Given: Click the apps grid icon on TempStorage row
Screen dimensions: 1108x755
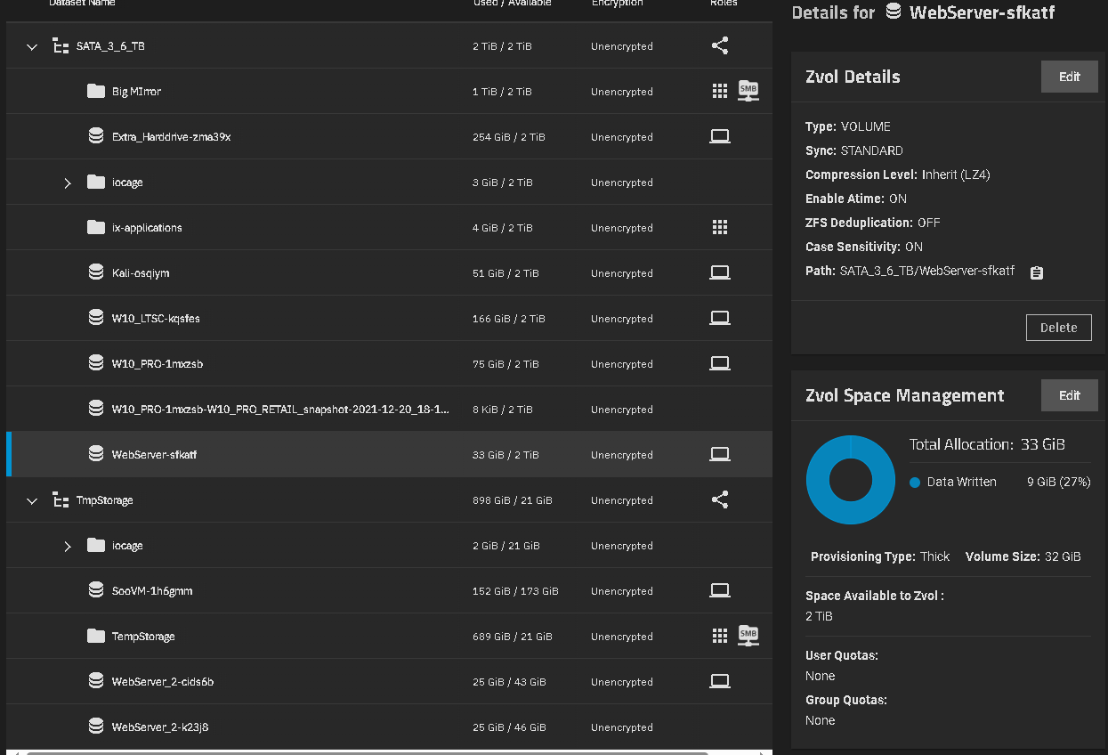Looking at the screenshot, I should point(720,636).
